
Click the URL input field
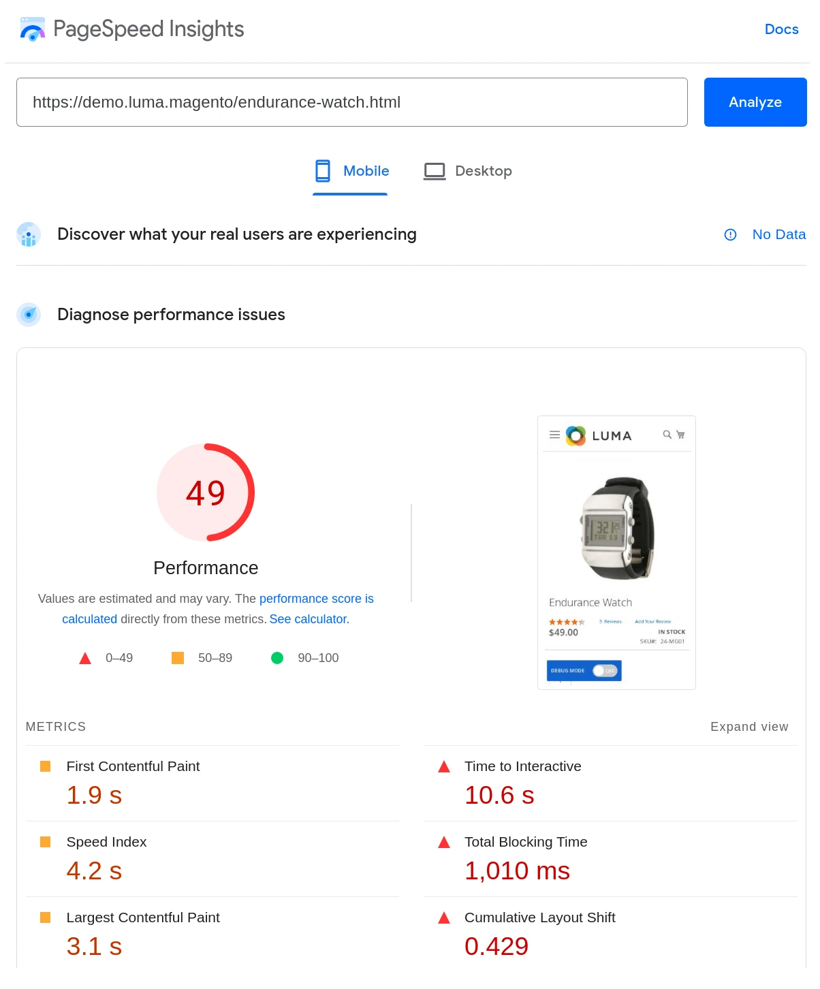351,102
